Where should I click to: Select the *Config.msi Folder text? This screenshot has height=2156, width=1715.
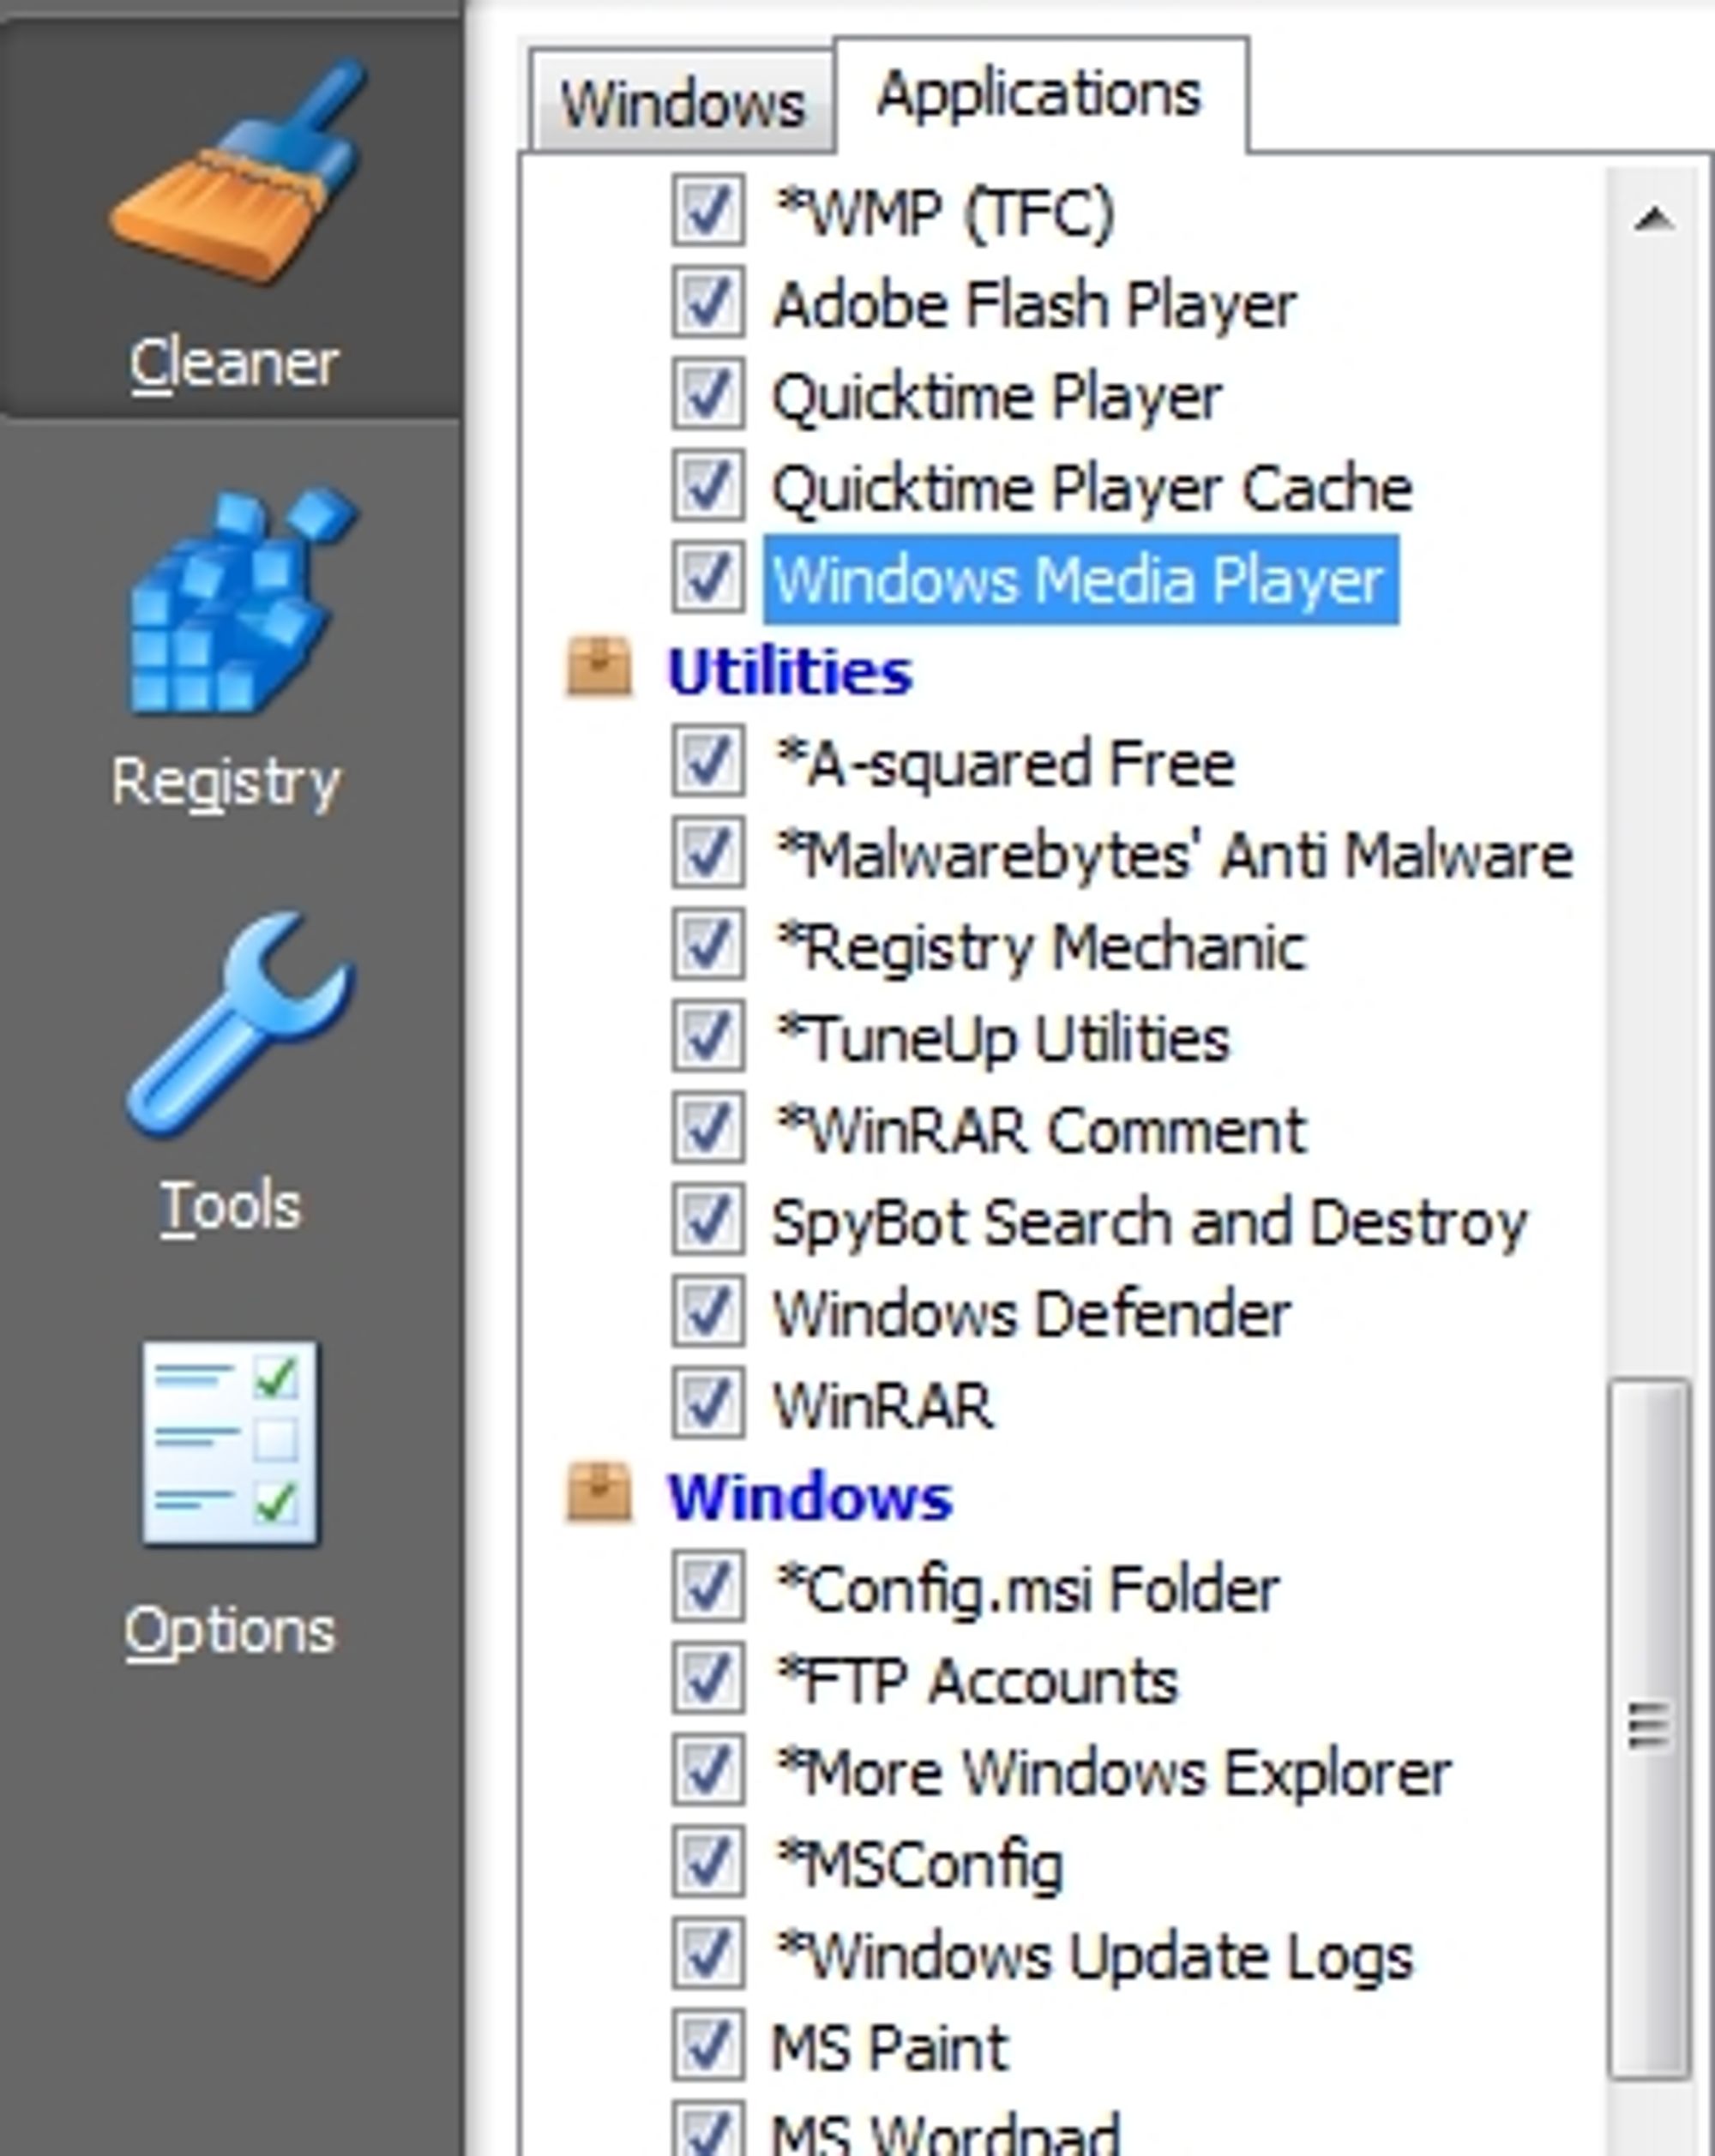(1028, 1591)
